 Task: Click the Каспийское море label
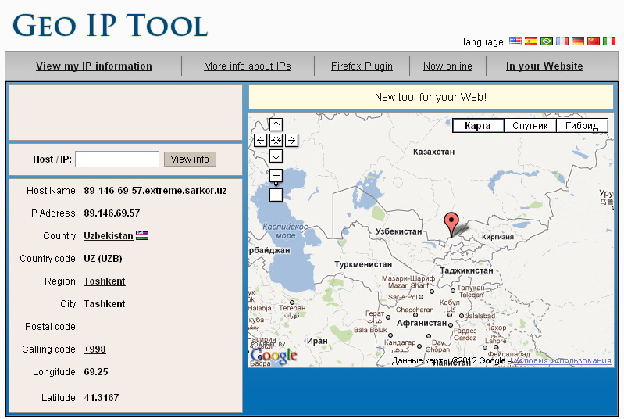(285, 231)
